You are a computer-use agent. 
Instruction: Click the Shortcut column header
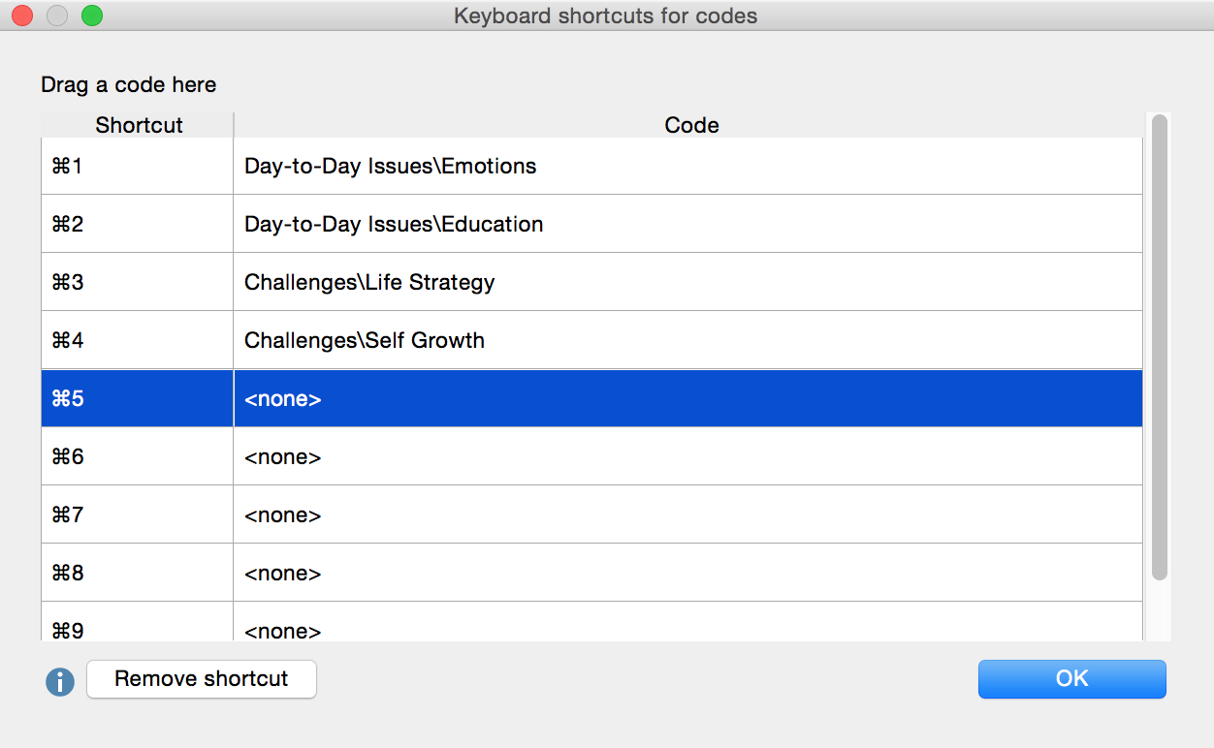point(139,125)
